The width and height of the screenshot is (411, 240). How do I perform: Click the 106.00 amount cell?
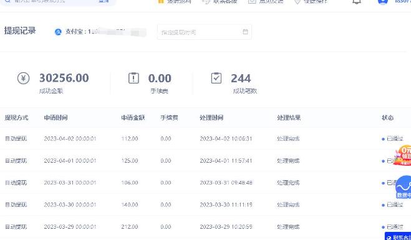[x=130, y=183]
